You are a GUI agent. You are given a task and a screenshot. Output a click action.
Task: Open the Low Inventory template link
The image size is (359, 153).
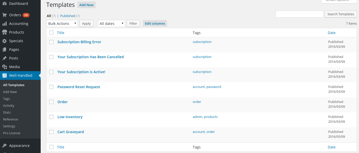(70, 117)
